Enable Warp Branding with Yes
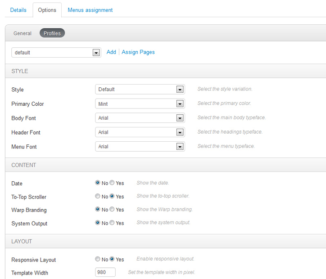This screenshot has height=279, width=326. pos(112,210)
